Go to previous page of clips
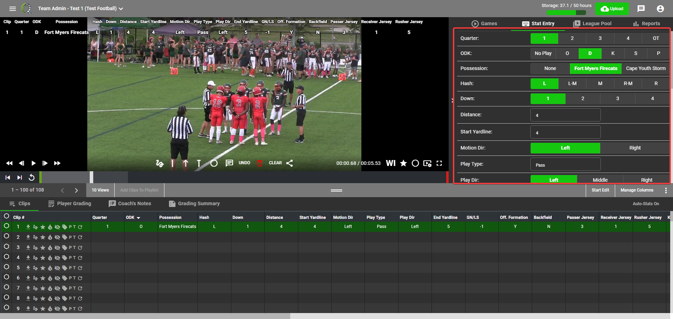Image resolution: width=673 pixels, height=319 pixels. coord(62,190)
